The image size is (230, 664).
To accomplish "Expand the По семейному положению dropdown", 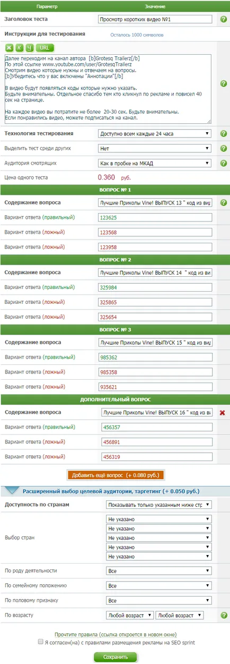I will click(x=158, y=585).
